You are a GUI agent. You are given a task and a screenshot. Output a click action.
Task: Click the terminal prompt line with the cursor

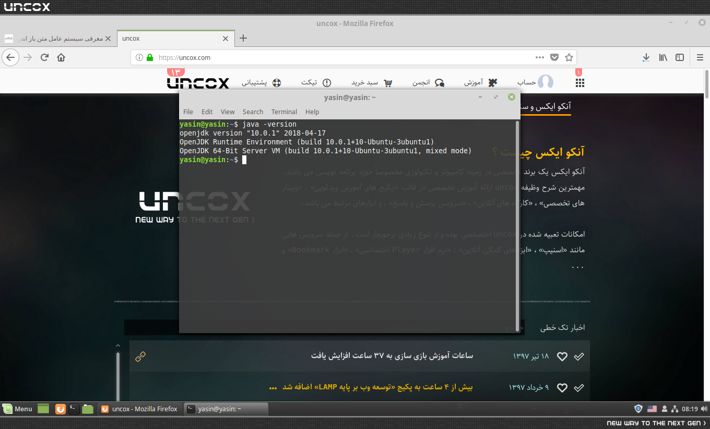pos(213,160)
